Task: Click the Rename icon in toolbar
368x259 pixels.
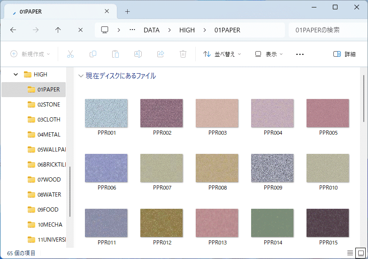Action: [138, 54]
